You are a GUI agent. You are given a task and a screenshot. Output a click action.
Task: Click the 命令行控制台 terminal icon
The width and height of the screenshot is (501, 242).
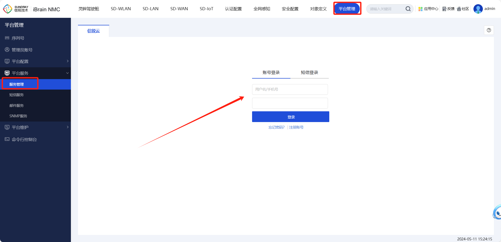pos(7,139)
